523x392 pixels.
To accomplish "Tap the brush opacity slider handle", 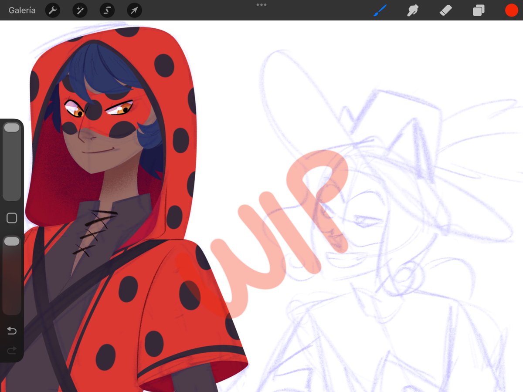I will pos(12,241).
